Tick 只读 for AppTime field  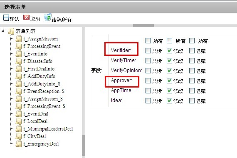148,91
